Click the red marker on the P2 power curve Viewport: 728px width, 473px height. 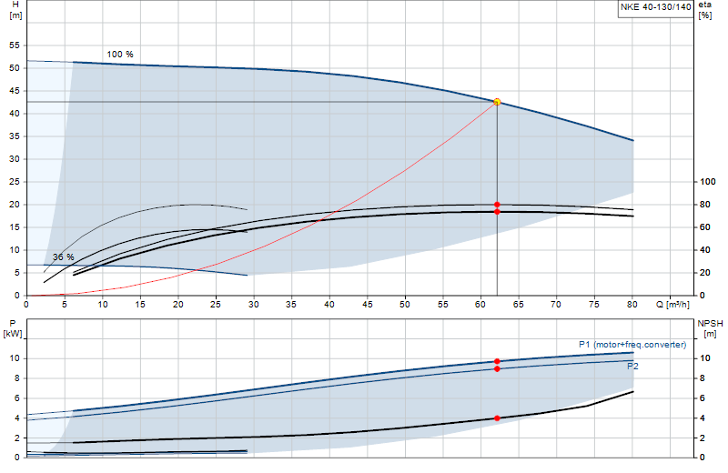pyautogui.click(x=497, y=369)
